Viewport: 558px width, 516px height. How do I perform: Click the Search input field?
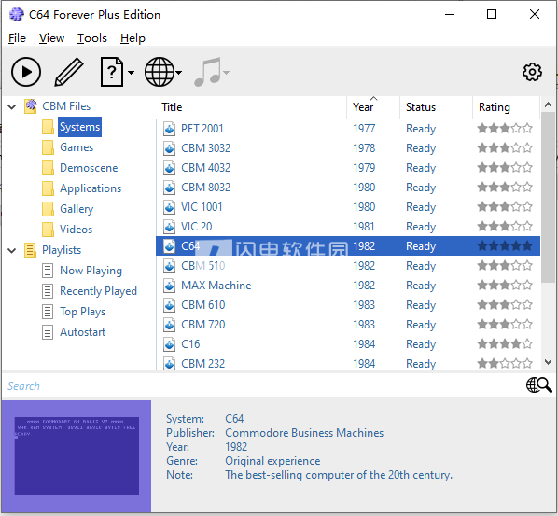pos(263,385)
